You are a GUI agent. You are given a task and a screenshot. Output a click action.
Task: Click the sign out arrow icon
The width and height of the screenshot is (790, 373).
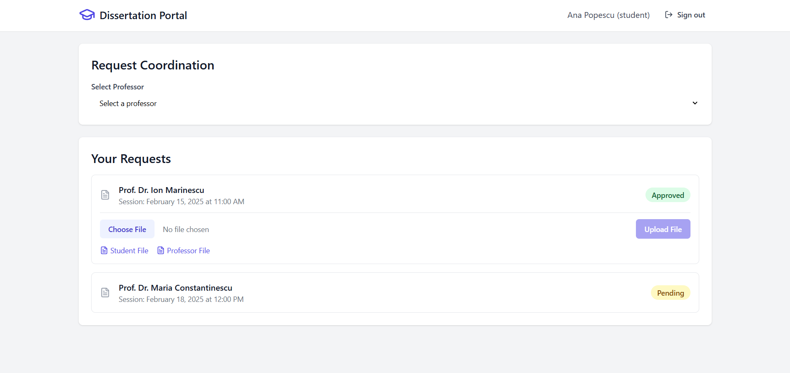pos(668,15)
